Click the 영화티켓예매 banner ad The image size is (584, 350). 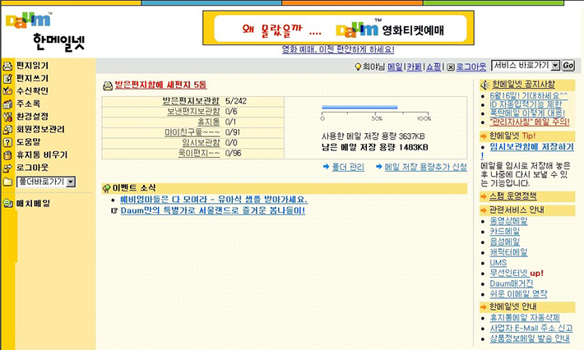338,28
